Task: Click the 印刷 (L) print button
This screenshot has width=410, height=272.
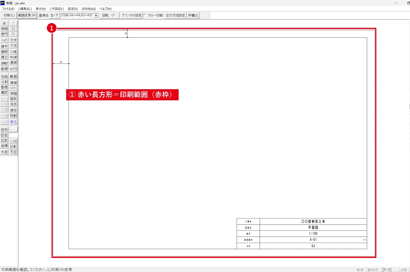Action: click(9, 16)
